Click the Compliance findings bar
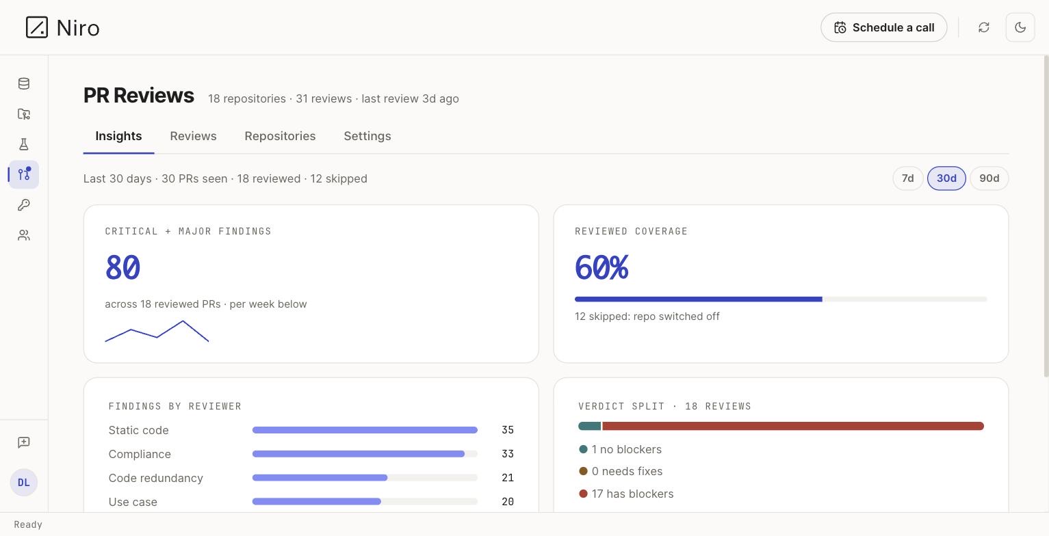The image size is (1049, 536). [365, 454]
